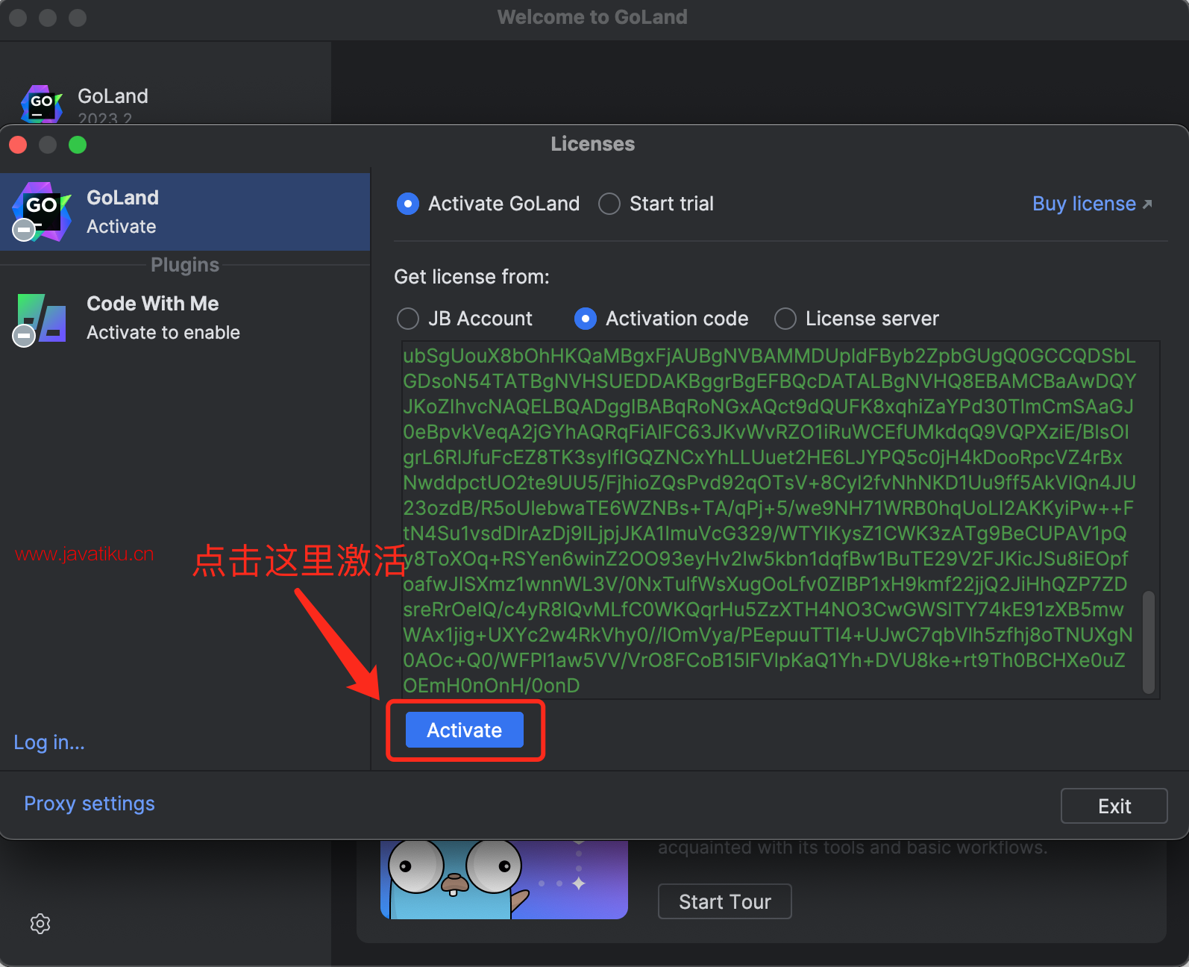This screenshot has width=1189, height=967.
Task: Select the Activate GoLand radio button
Action: point(408,204)
